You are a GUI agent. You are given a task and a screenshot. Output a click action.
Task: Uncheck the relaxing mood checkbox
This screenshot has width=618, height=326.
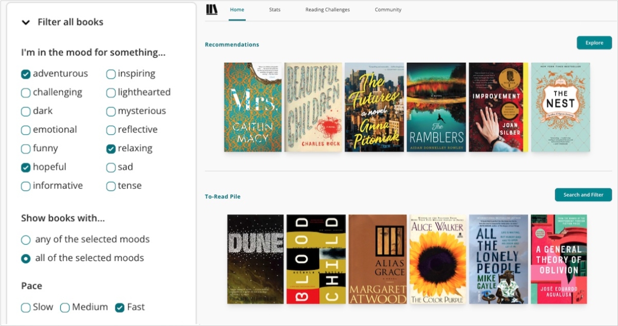[111, 149]
